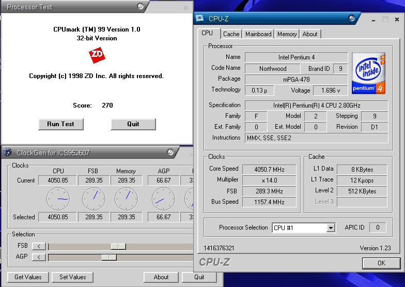This screenshot has height=287, width=405.
Task: Click the Bus Speed value 1157.4 MHz
Action: (269, 202)
